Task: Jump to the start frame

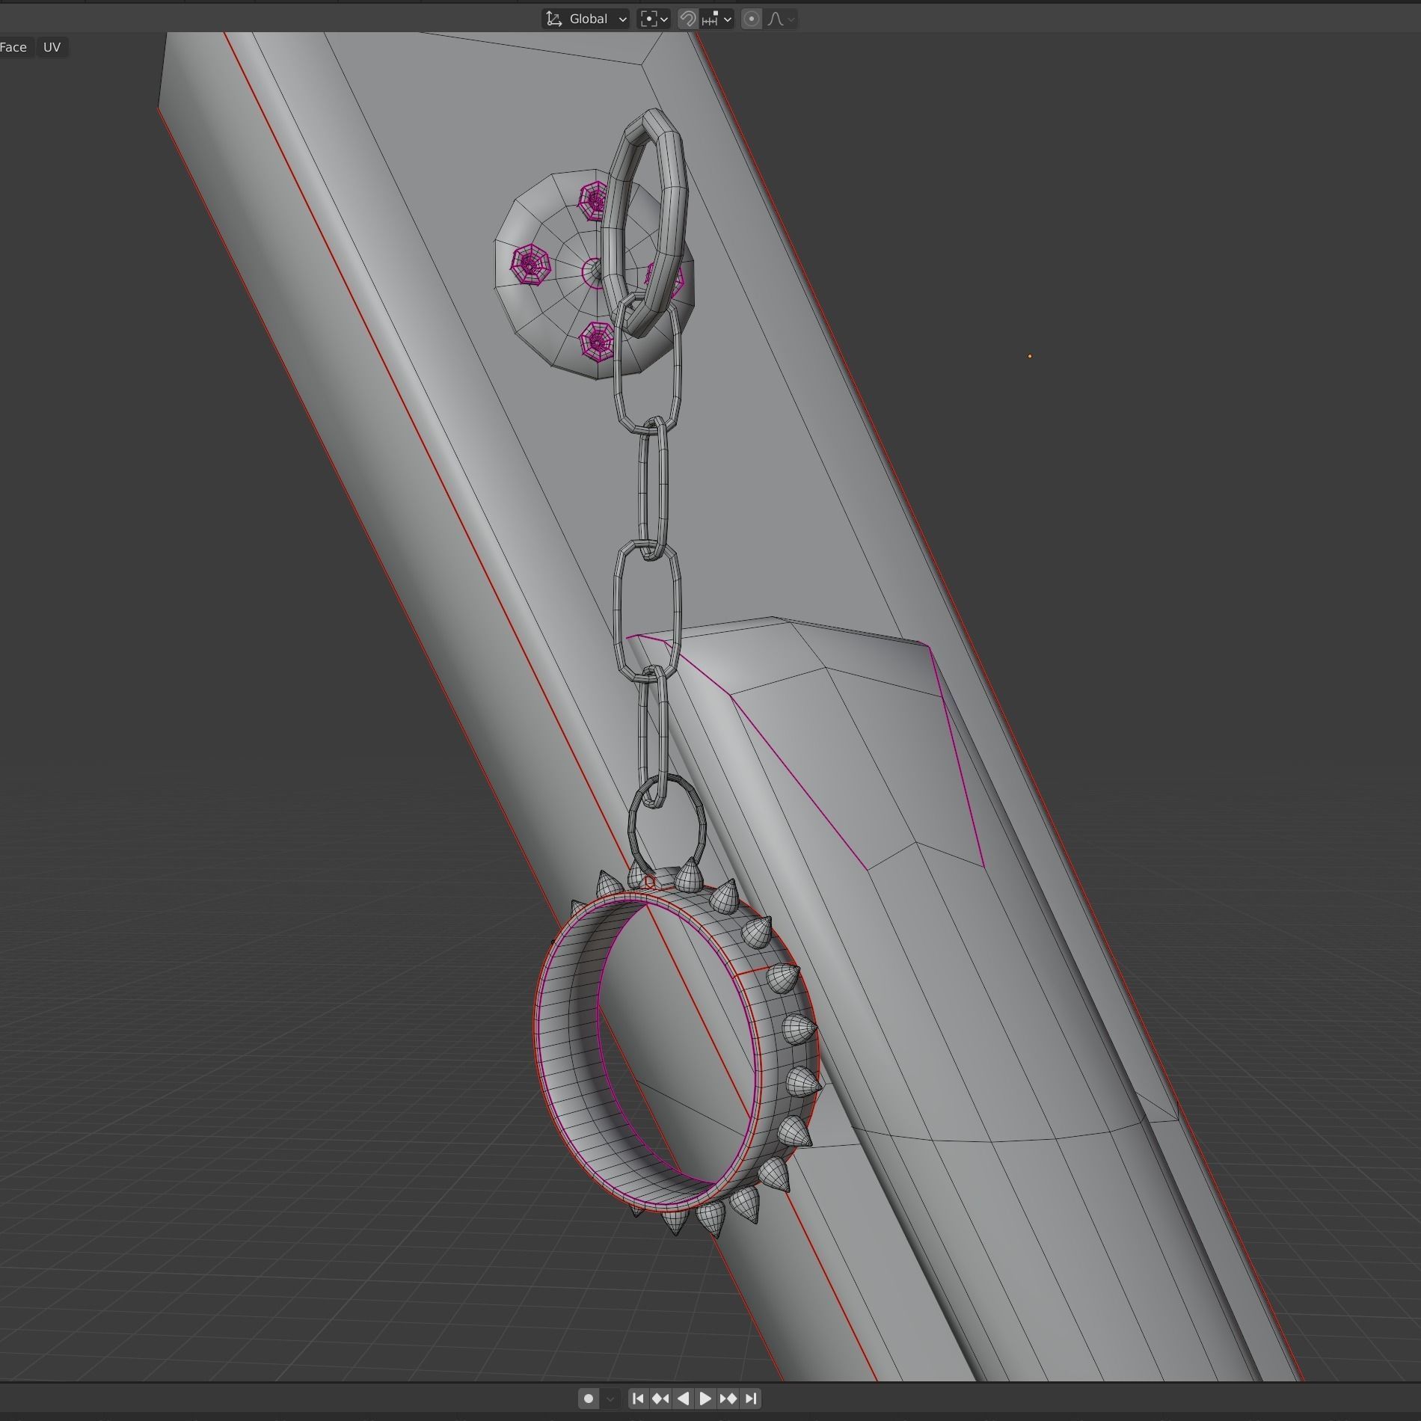Action: [x=638, y=1399]
